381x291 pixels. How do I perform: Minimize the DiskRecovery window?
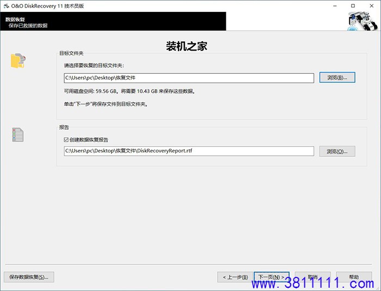click(335, 6)
